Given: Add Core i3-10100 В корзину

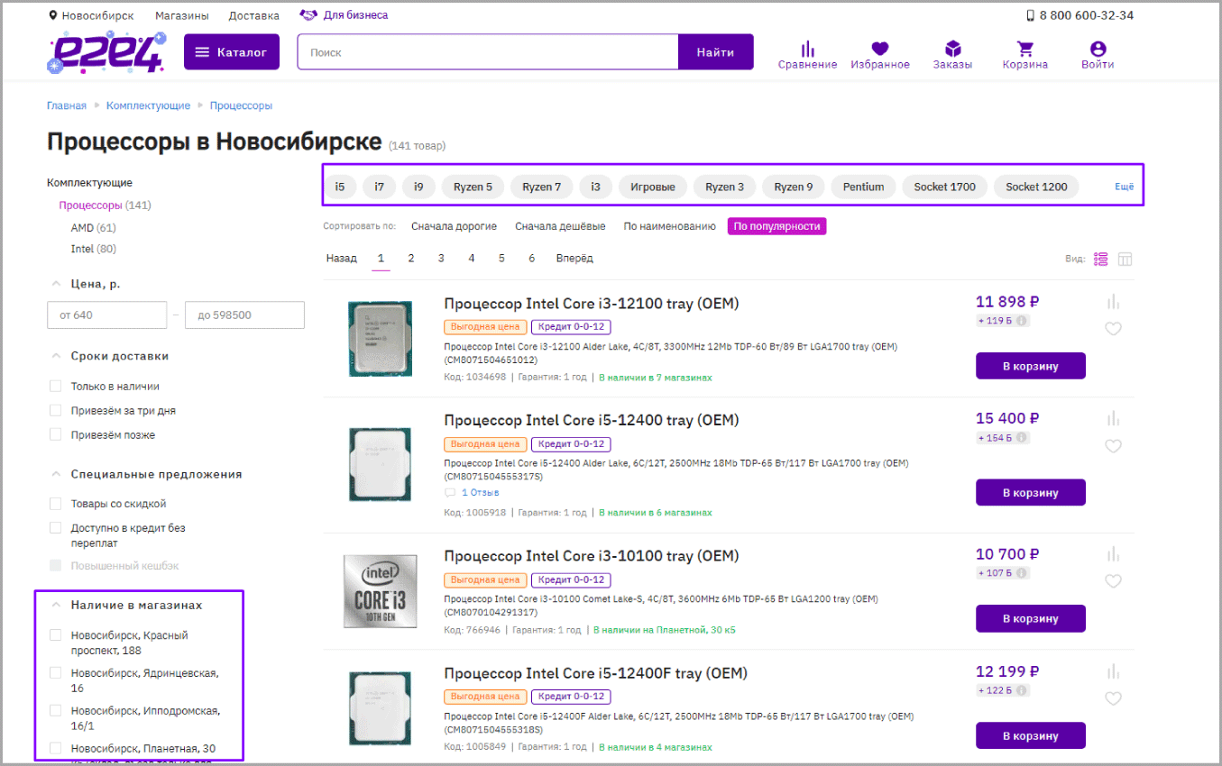Looking at the screenshot, I should click(x=1030, y=618).
